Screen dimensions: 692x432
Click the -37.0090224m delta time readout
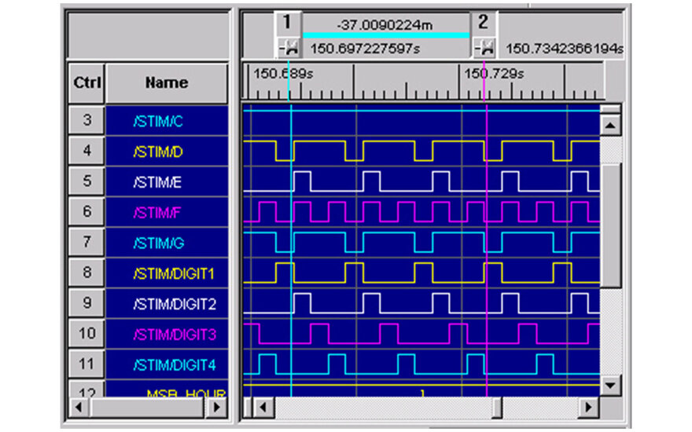pyautogui.click(x=385, y=24)
